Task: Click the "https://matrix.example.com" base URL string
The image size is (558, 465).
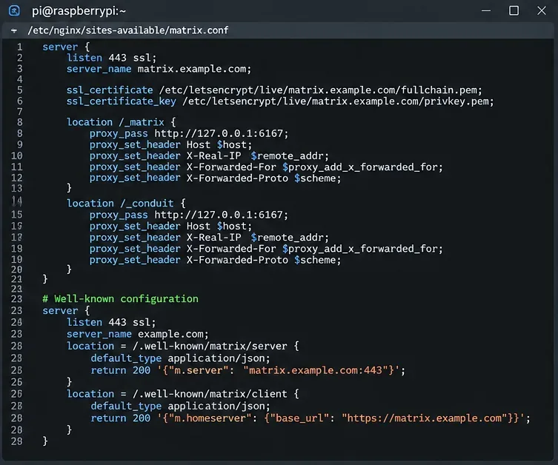Action: pyautogui.click(x=425, y=418)
